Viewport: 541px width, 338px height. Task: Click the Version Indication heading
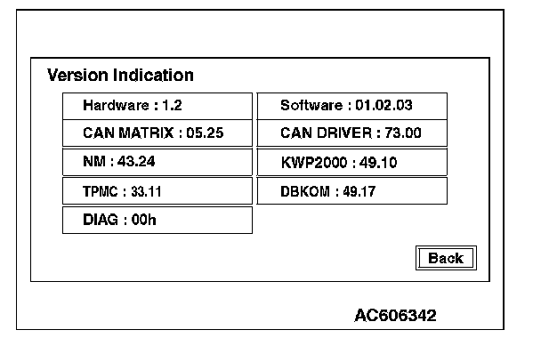[120, 76]
